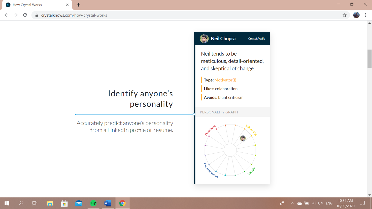Click Neil Chopra's header profile photo

(x=204, y=38)
